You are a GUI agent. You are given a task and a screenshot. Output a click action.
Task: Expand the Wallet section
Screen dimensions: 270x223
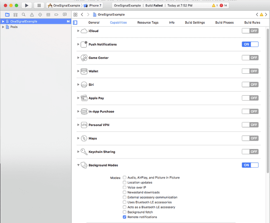point(78,71)
